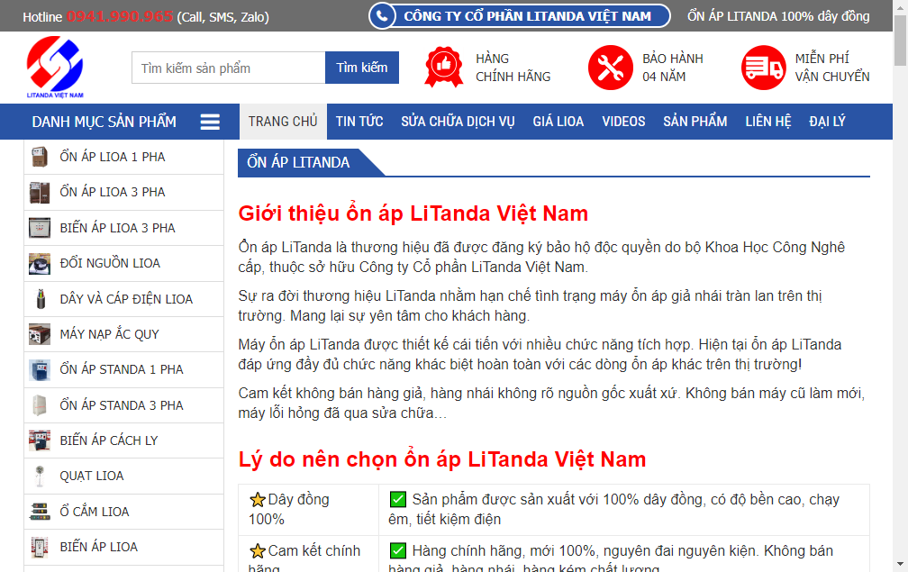
Task: Click the page vertical scrollbar thumb
Action: [x=900, y=41]
